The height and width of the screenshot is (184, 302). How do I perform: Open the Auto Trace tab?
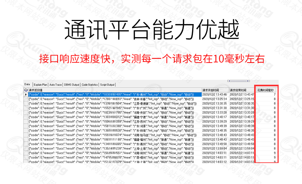click(x=56, y=84)
